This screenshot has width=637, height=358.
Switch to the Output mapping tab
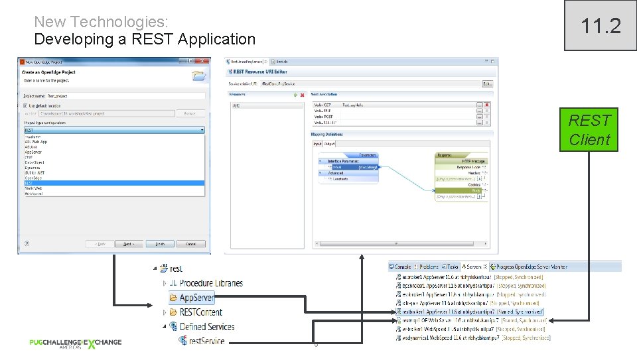click(x=329, y=144)
